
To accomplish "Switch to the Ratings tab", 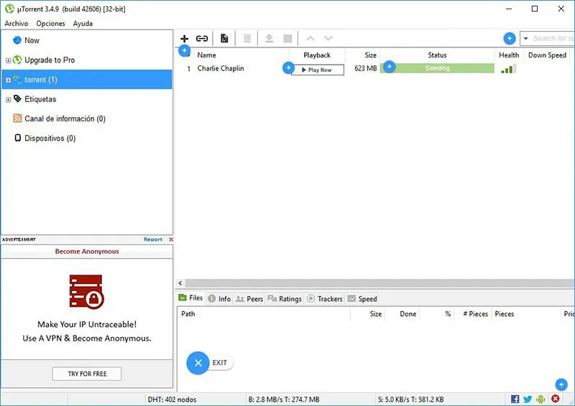I will (285, 298).
